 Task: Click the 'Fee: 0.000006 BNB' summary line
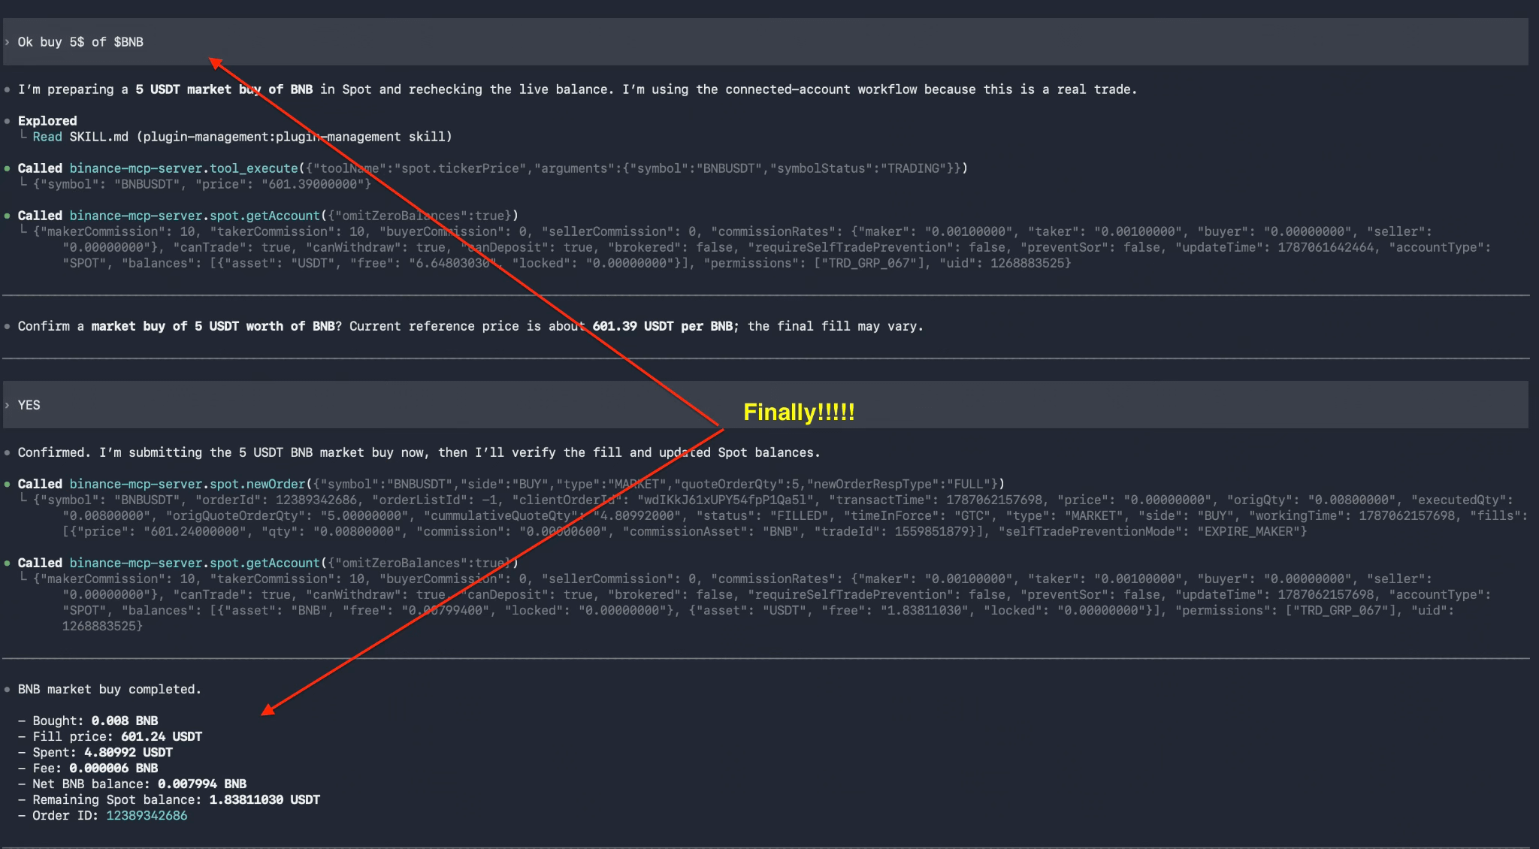click(88, 768)
